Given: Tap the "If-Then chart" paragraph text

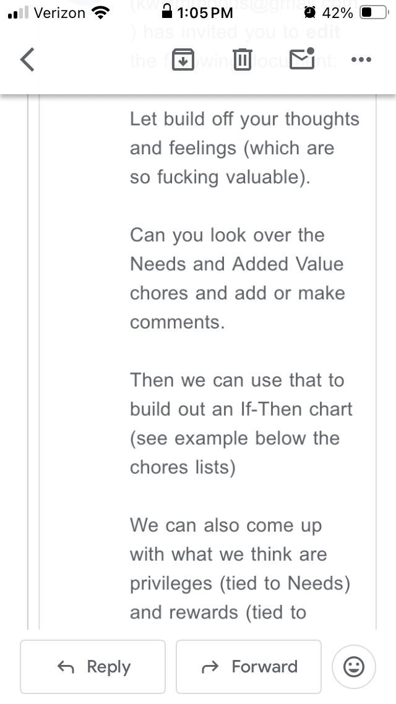Looking at the screenshot, I should pos(241,423).
